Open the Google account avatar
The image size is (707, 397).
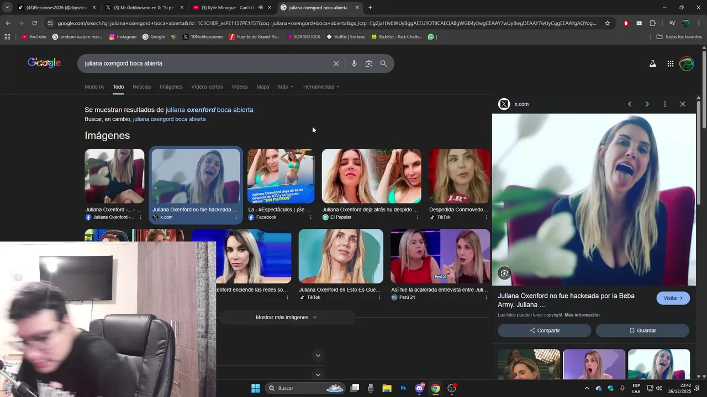pyautogui.click(x=687, y=63)
